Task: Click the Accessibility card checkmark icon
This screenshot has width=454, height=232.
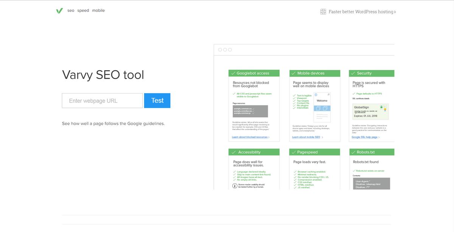Action: tap(233, 152)
